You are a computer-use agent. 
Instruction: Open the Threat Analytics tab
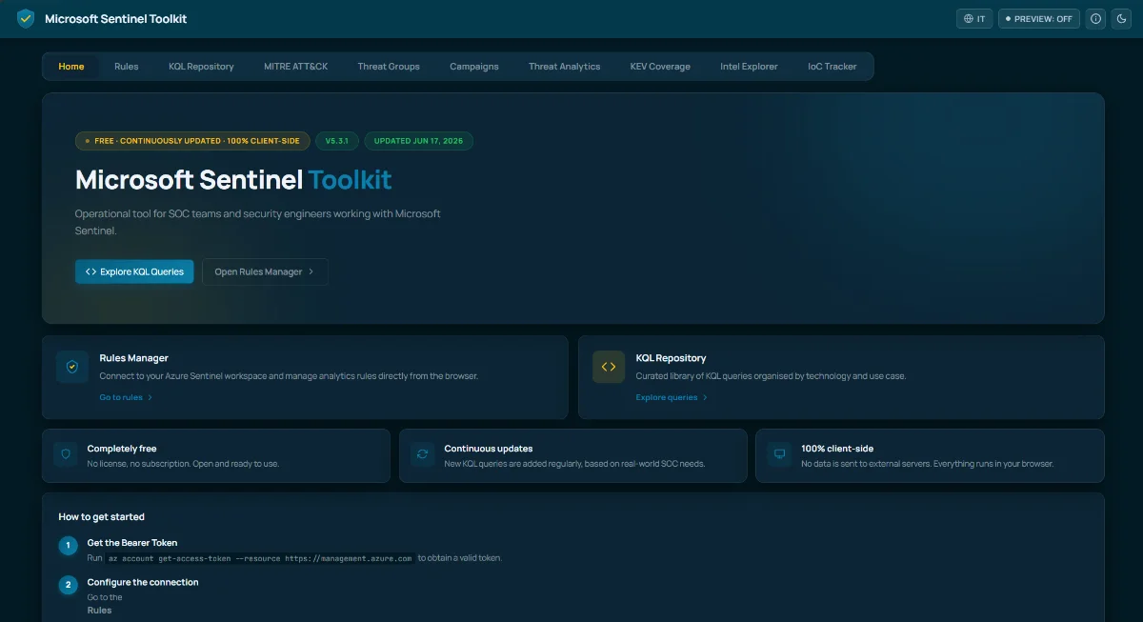(x=565, y=67)
